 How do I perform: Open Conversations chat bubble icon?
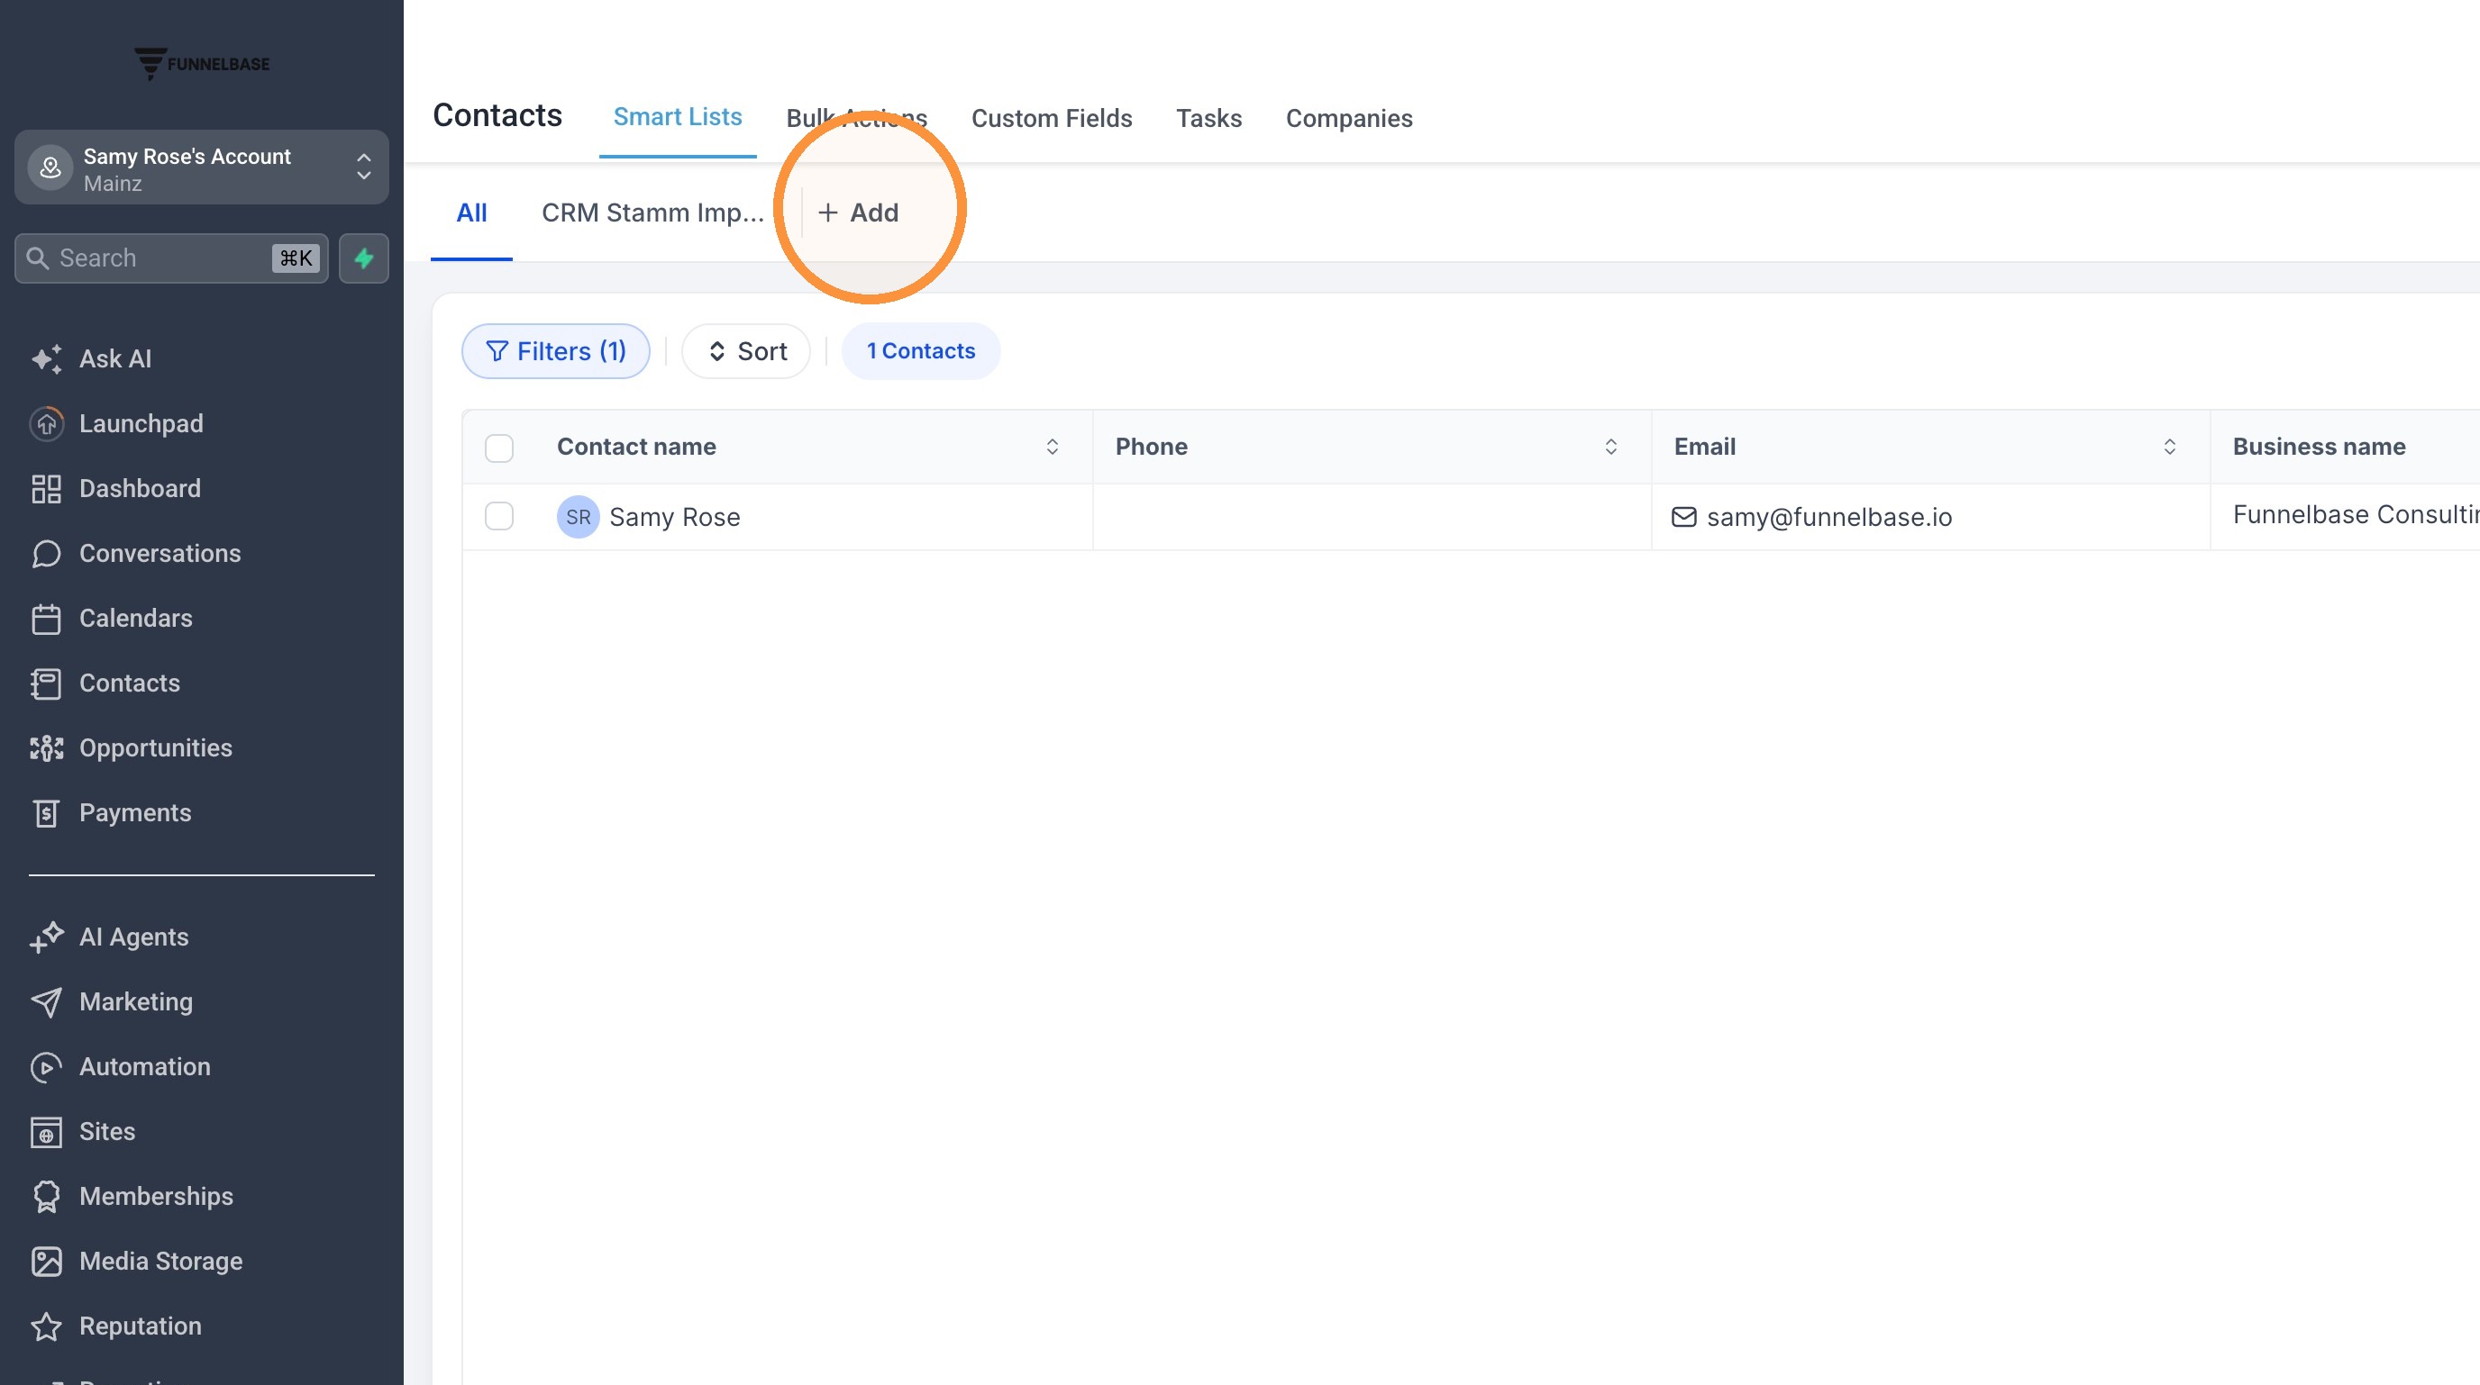[46, 553]
